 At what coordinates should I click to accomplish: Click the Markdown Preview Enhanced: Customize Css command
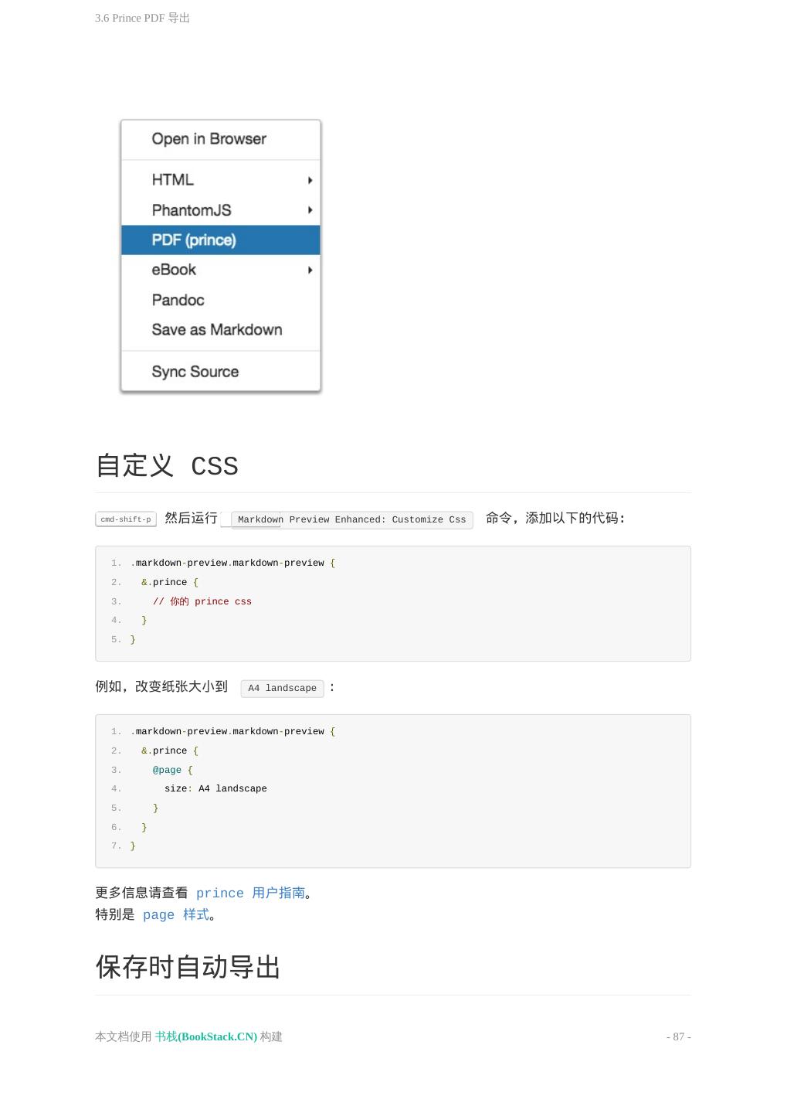[x=352, y=519]
